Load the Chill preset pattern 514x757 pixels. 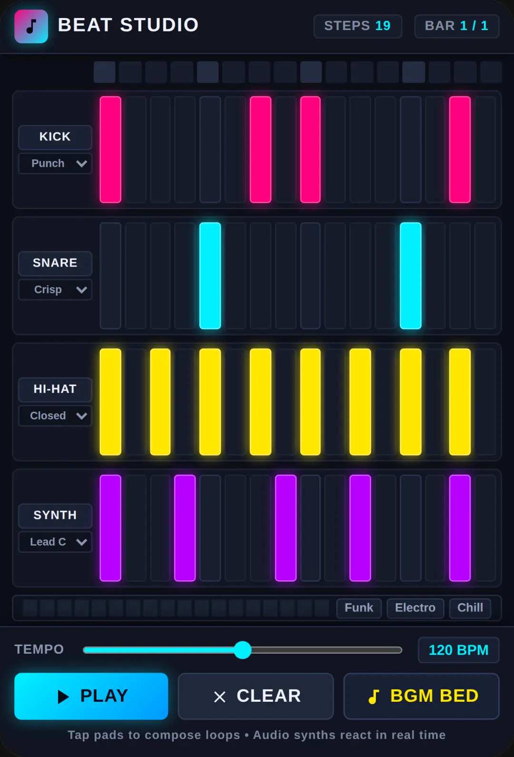470,608
